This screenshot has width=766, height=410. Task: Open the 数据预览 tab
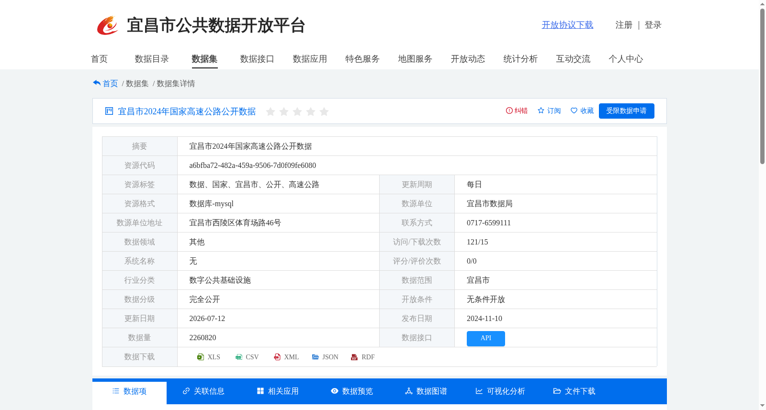point(352,391)
